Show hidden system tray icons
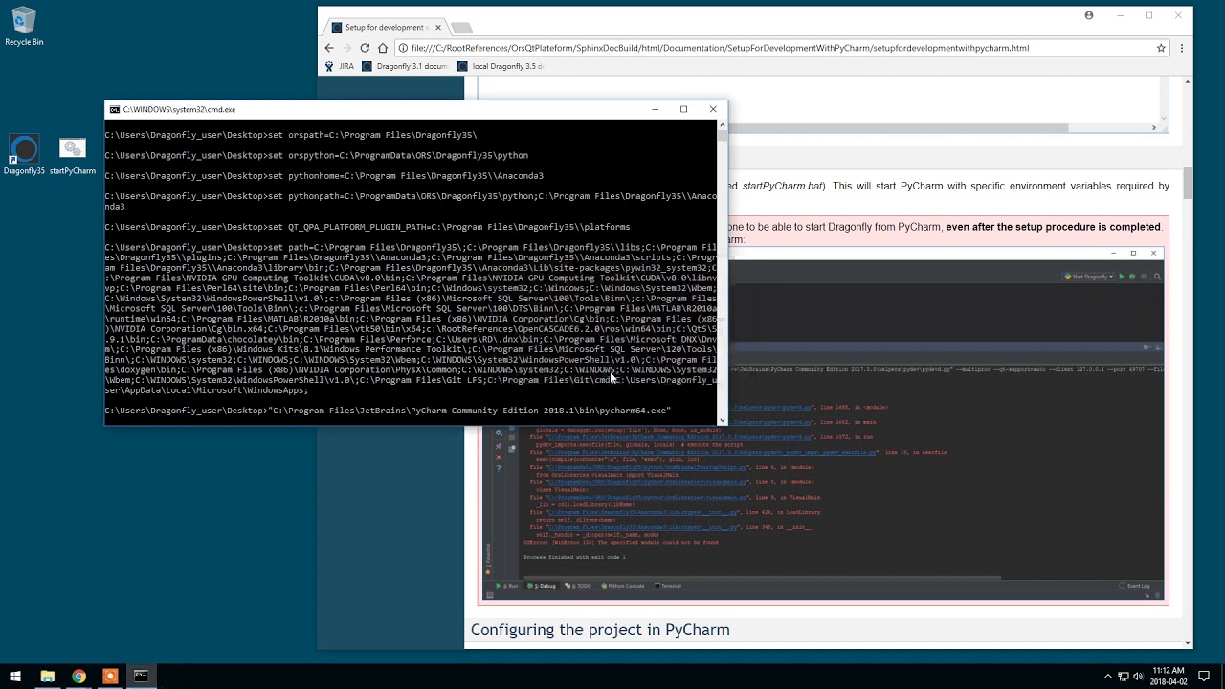Screen dimensions: 1225x689 [1108, 676]
